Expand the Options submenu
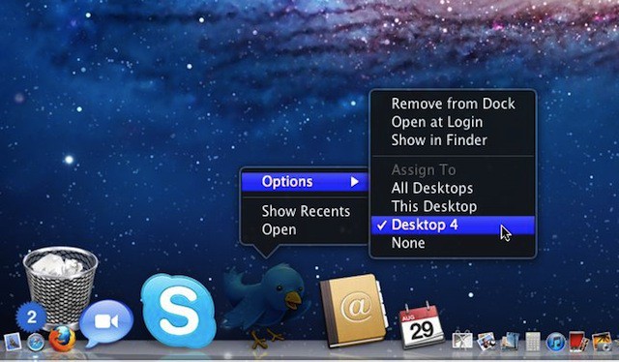The height and width of the screenshot is (362, 619). (x=305, y=182)
